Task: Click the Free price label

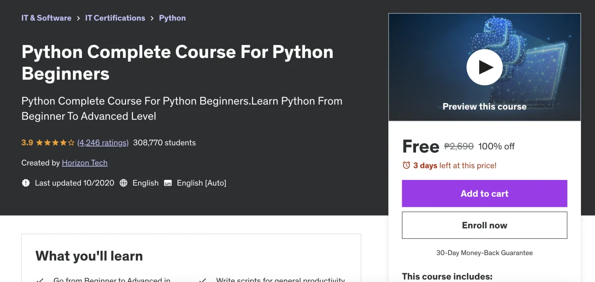Action: click(421, 147)
